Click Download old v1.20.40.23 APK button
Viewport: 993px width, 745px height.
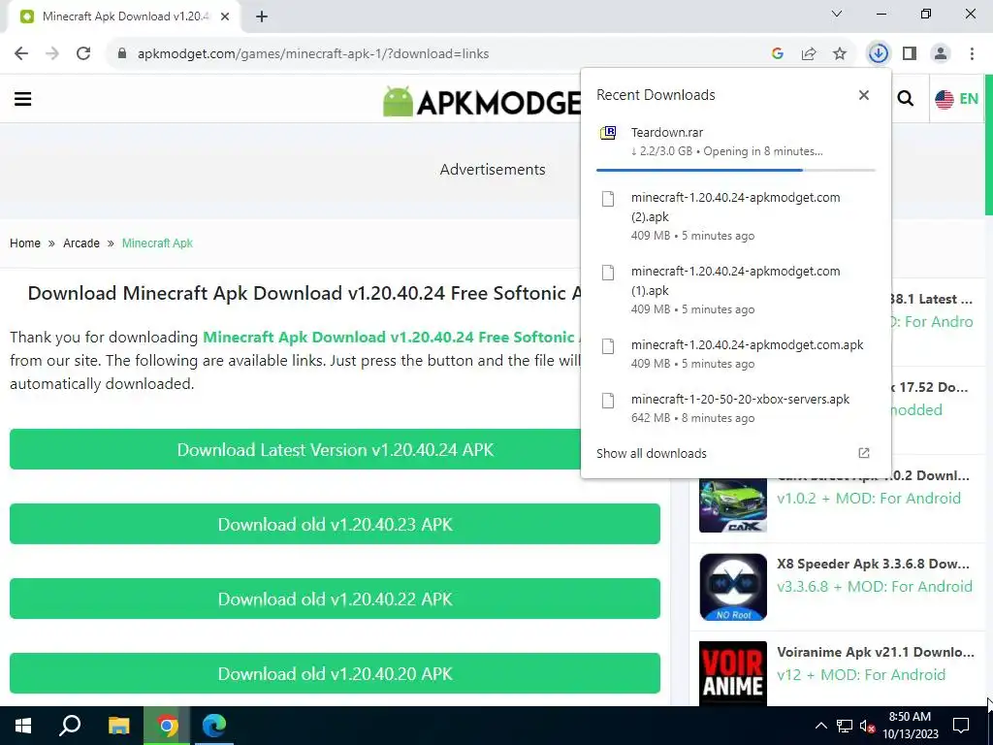click(335, 524)
